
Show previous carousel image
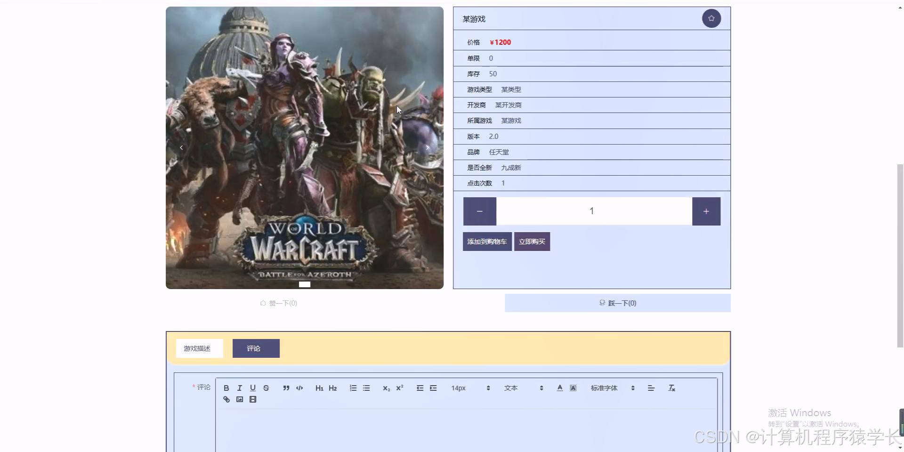click(181, 147)
